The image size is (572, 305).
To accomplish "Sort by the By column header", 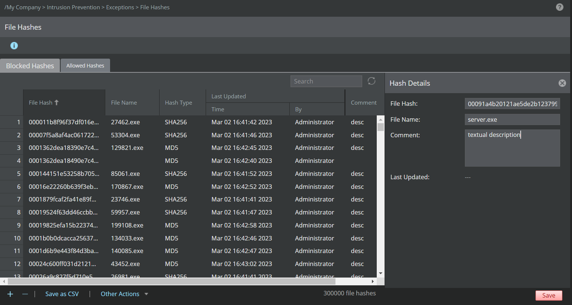I will tap(317, 109).
